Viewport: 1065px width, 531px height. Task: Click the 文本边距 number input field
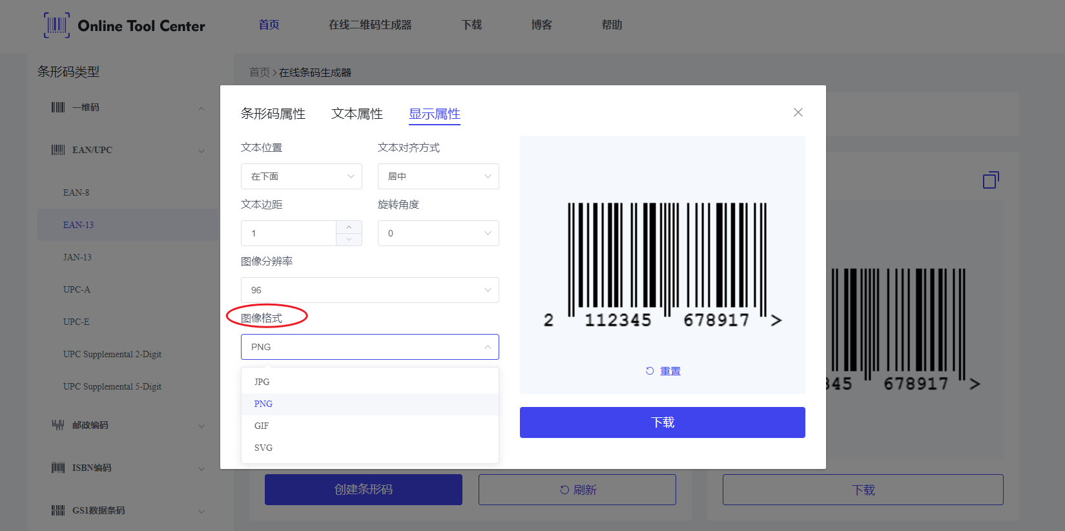(x=289, y=233)
